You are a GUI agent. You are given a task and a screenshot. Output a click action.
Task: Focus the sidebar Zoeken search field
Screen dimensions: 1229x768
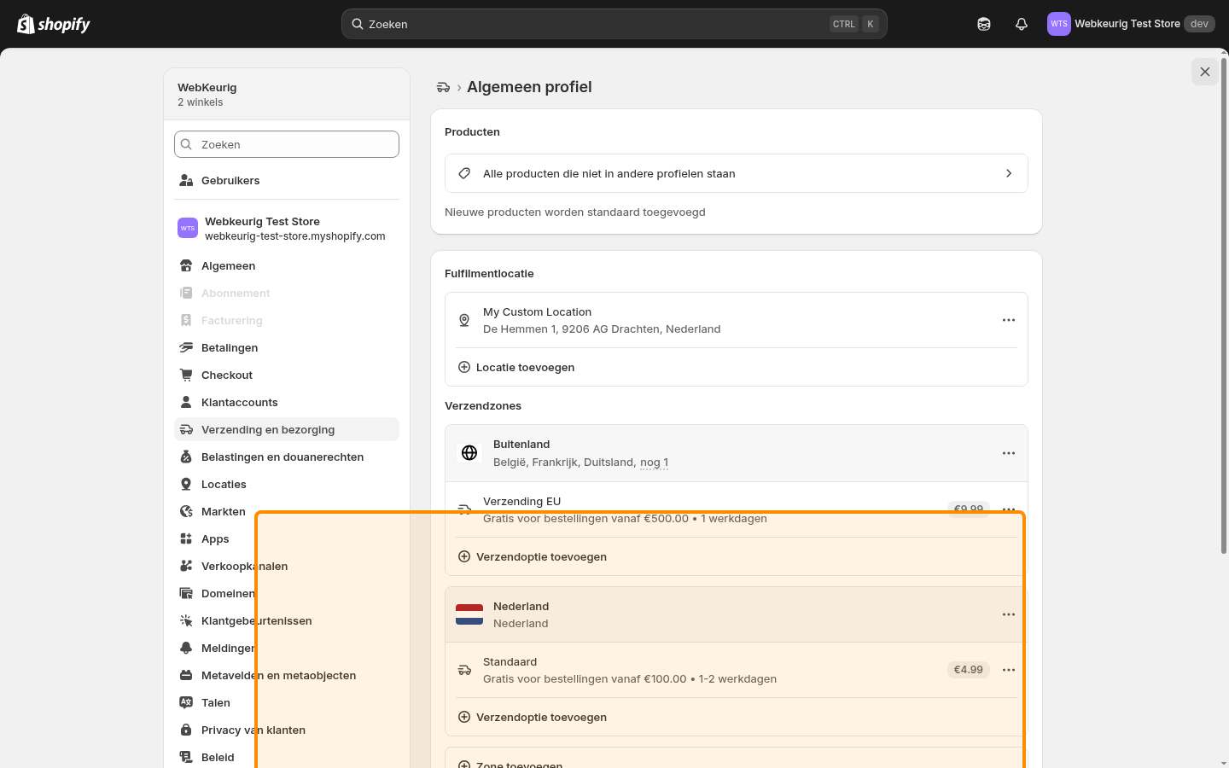point(287,144)
